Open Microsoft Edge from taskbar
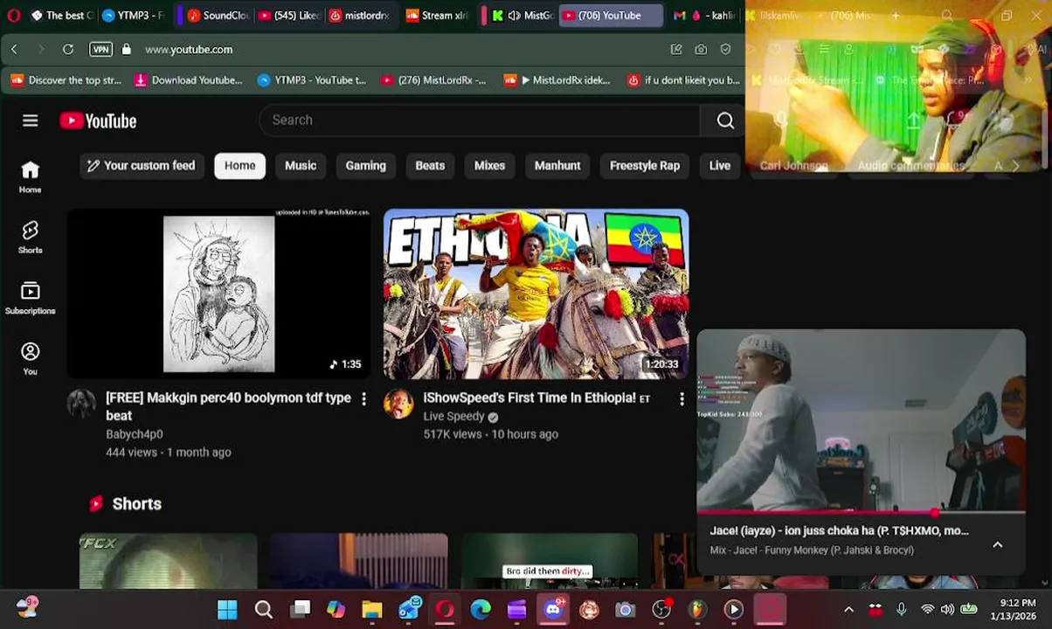The height and width of the screenshot is (629, 1052). 481,610
